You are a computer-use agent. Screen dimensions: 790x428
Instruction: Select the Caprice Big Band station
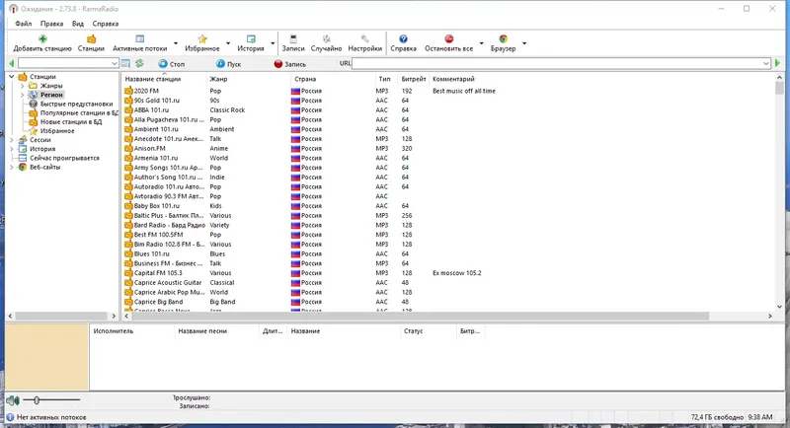158,302
